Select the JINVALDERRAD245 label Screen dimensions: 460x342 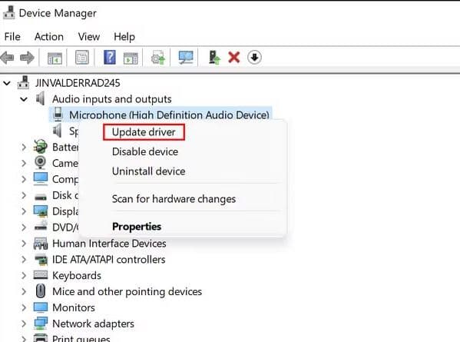coord(78,83)
